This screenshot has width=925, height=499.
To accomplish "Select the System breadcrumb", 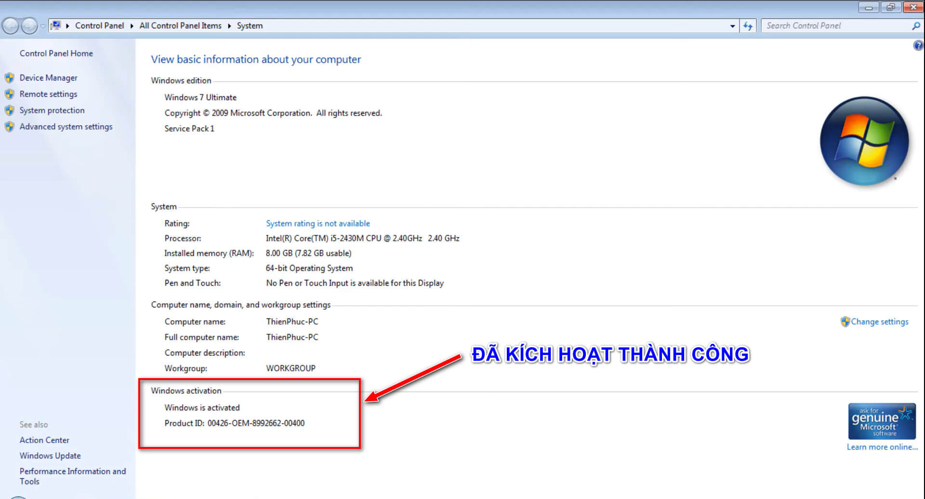I will [x=250, y=26].
